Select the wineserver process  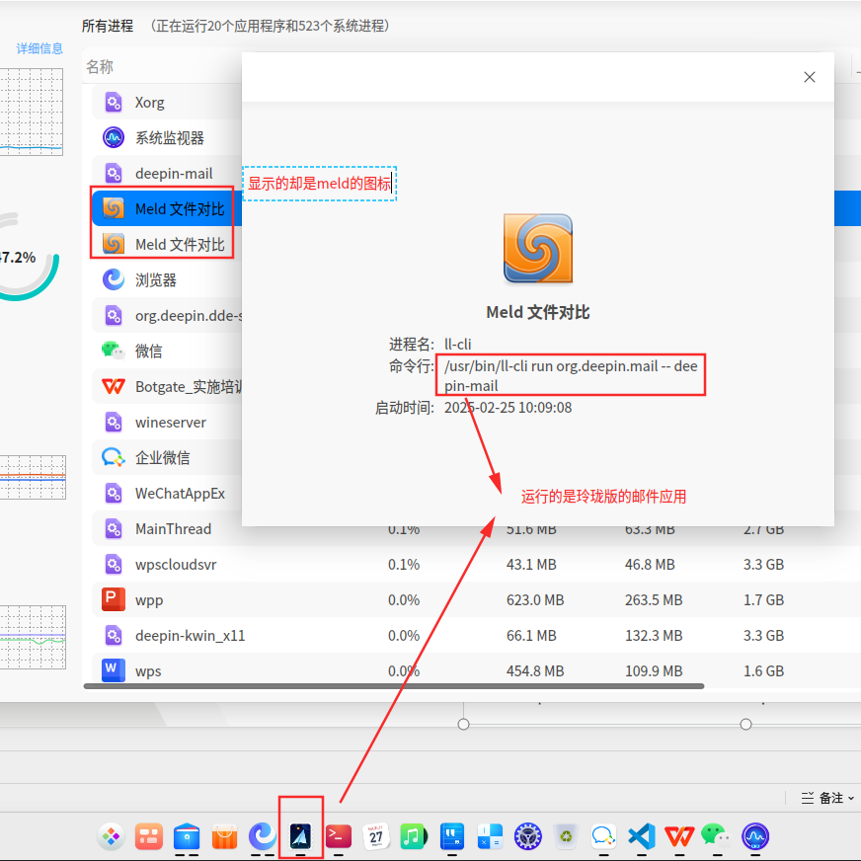tap(167, 422)
